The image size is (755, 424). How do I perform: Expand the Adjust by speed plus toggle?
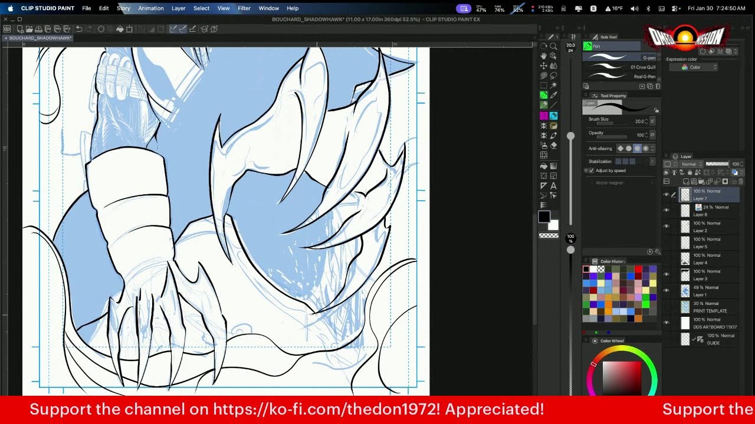point(586,170)
